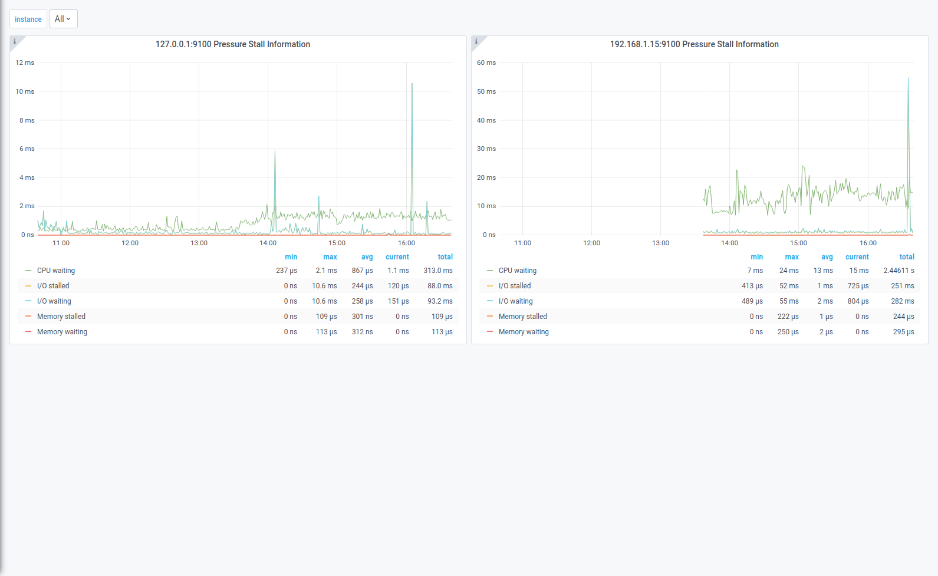
Task: Sort right legend by min column
Action: pyautogui.click(x=757, y=257)
